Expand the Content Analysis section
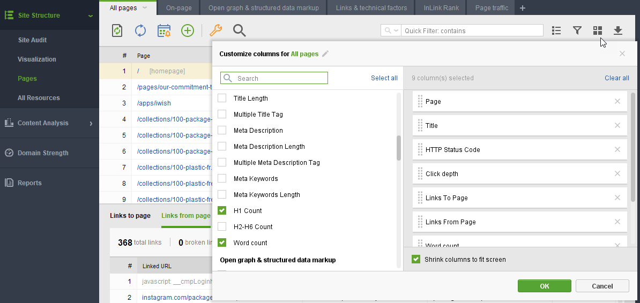Image resolution: width=640 pixels, height=303 pixels. 91,123
